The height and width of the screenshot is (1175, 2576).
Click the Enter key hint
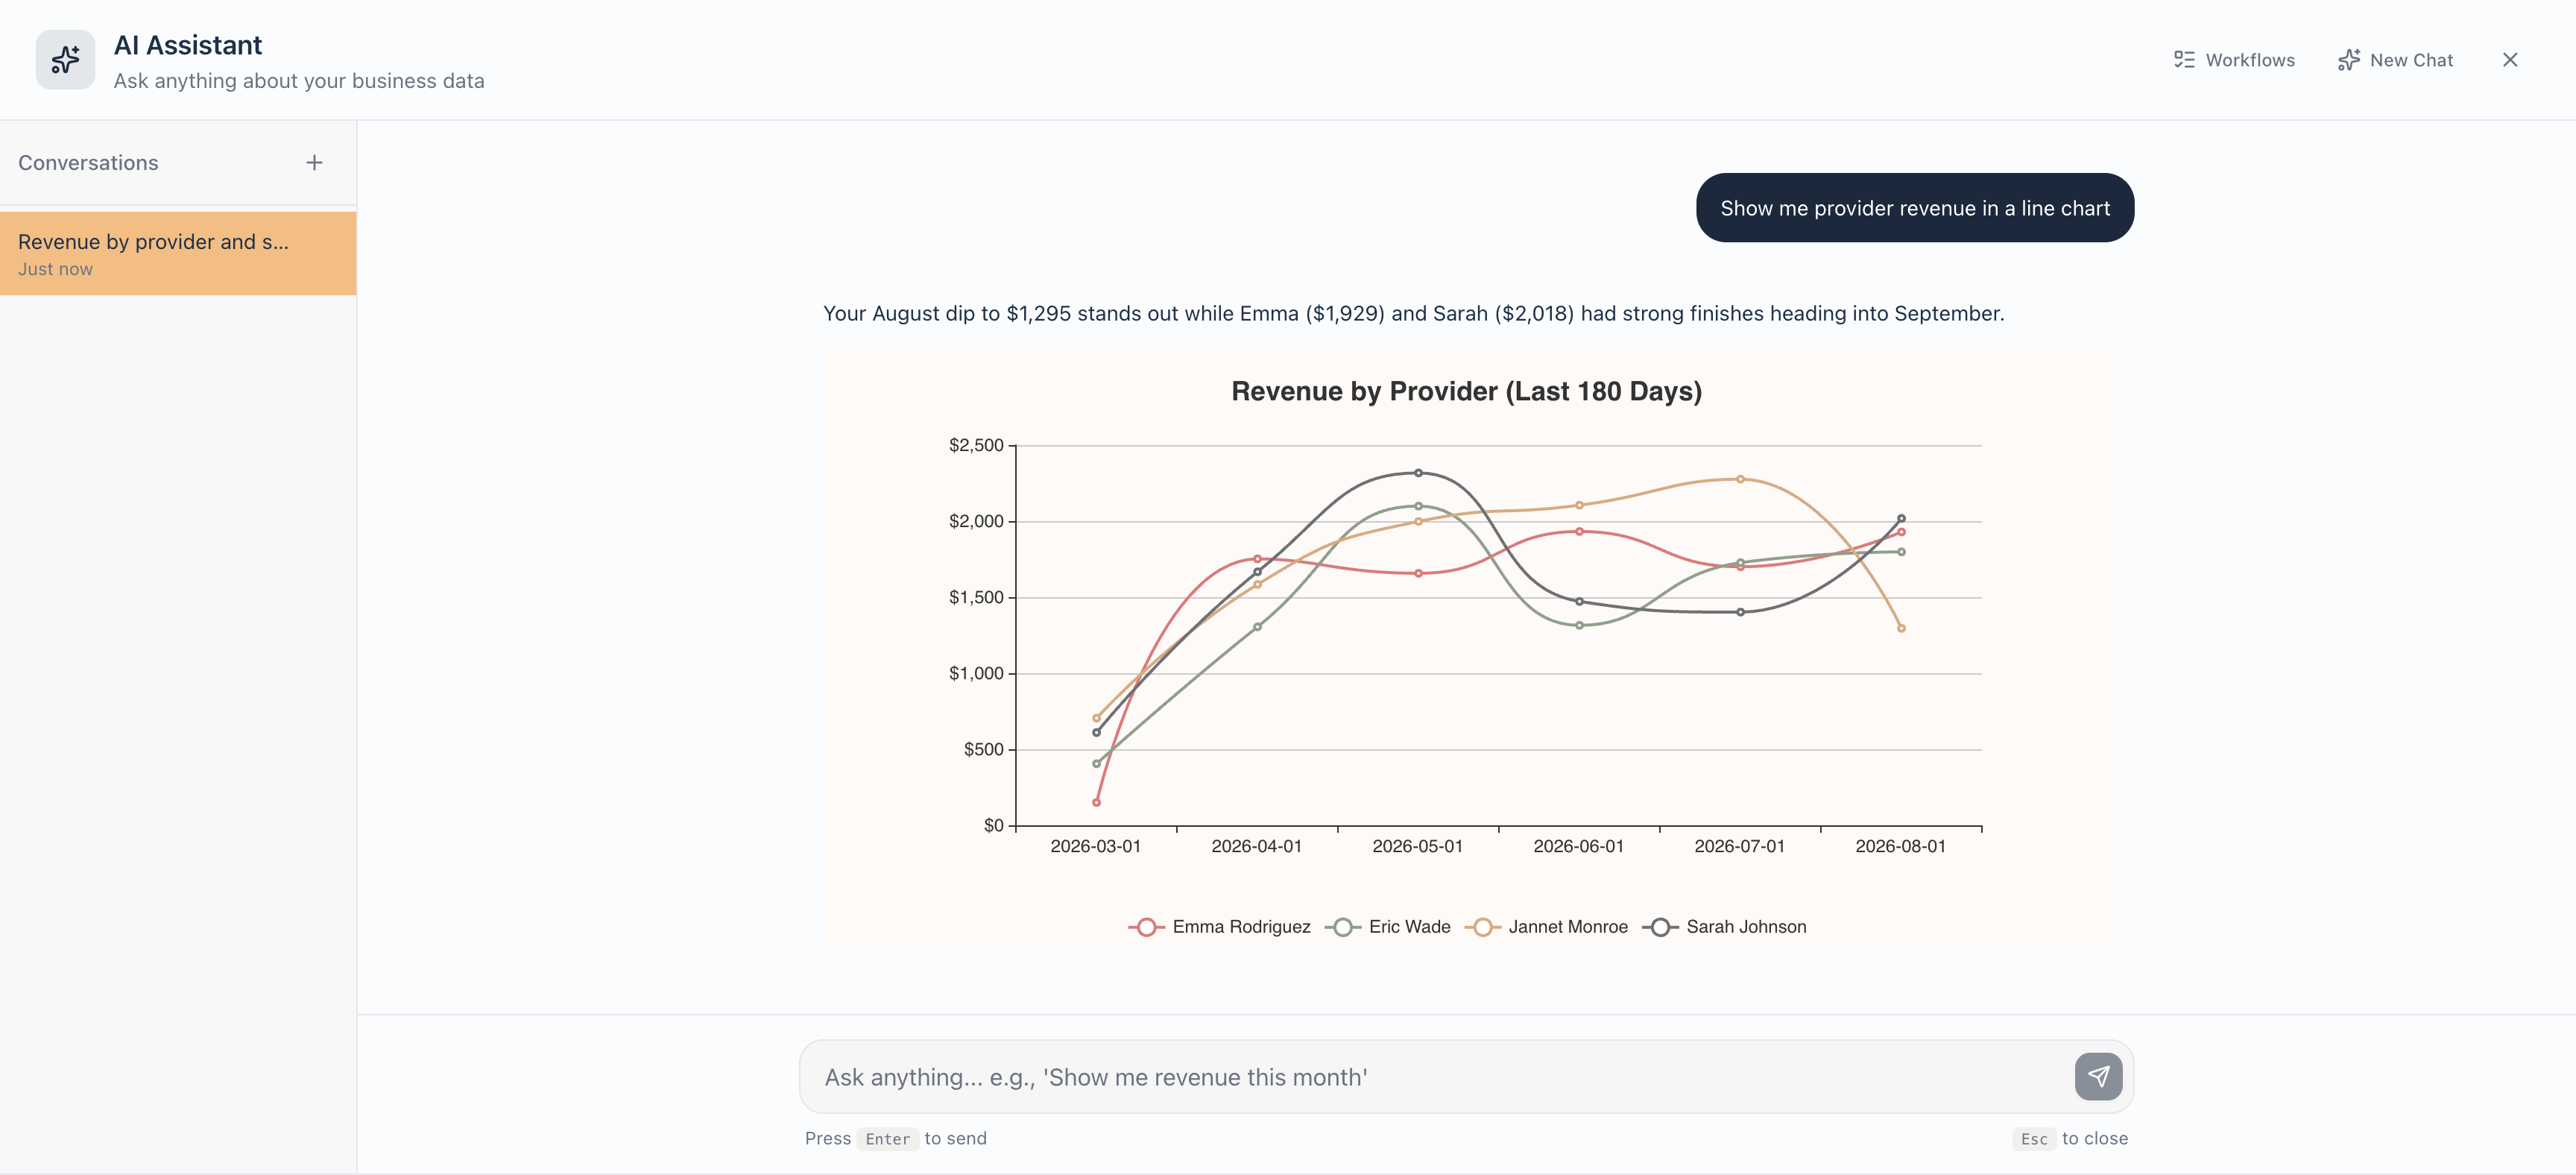[887, 1139]
